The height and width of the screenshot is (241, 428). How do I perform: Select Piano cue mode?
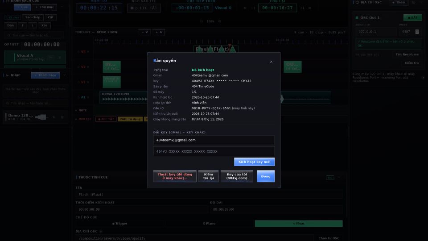209,224
